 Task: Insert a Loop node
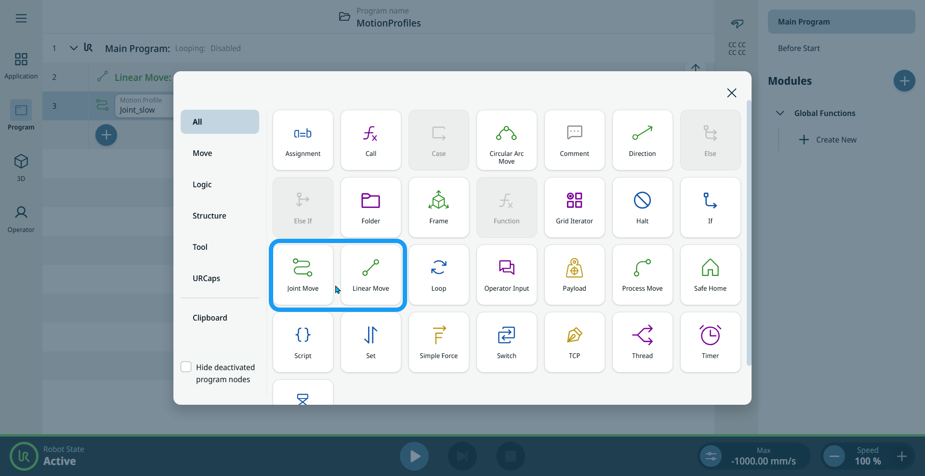click(x=438, y=275)
